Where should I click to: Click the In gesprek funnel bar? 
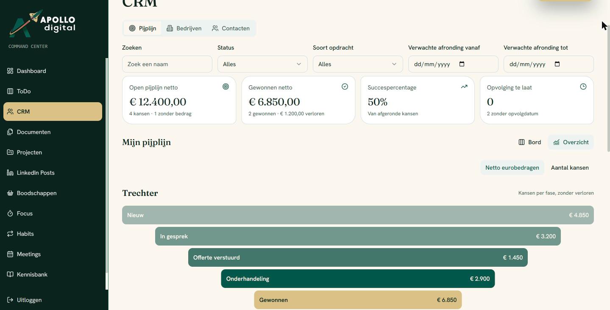(x=358, y=236)
